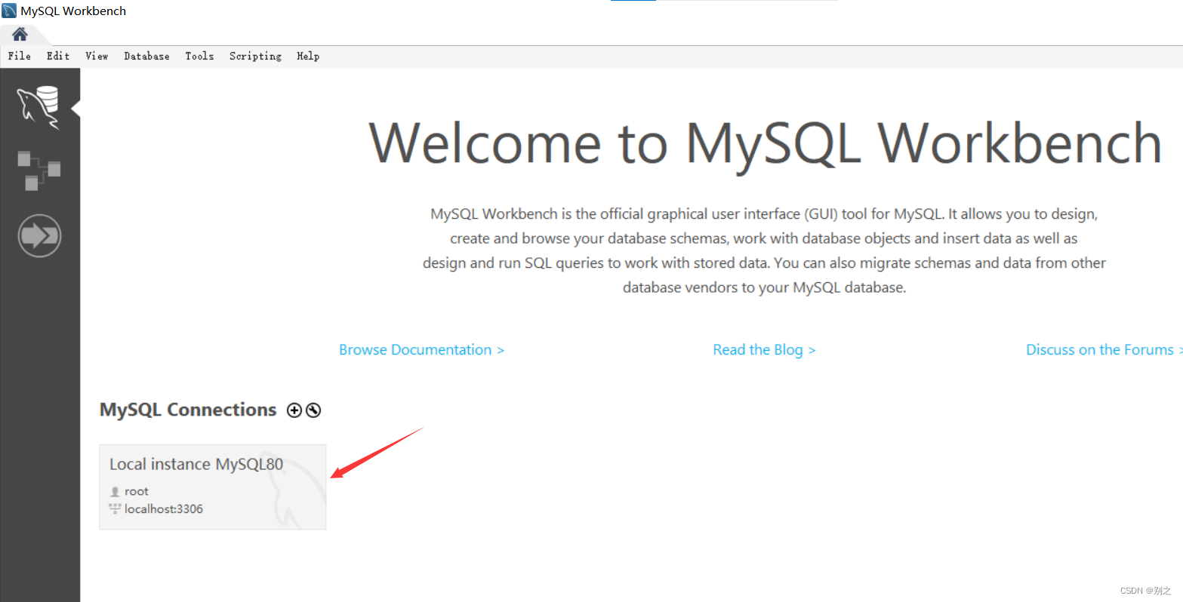The height and width of the screenshot is (602, 1183).
Task: Click the localhost:3306 host text
Action: coord(164,509)
